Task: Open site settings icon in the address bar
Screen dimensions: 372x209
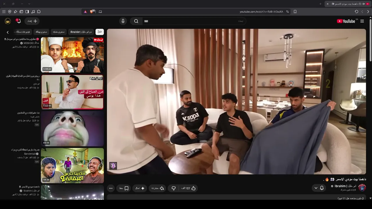Action: [x=287, y=12]
